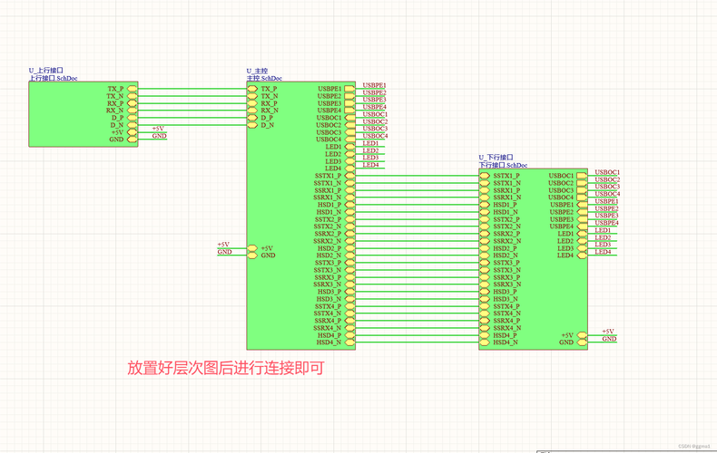Pick +5V net label right of 下行接口 sheet

[608, 332]
